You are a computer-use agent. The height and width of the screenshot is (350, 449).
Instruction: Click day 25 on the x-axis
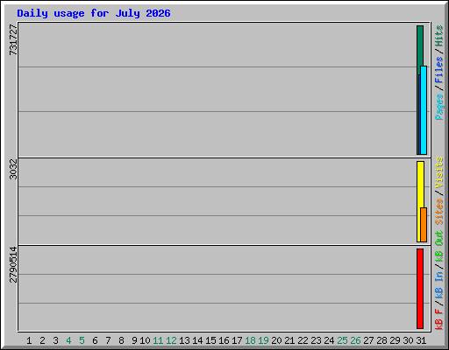pyautogui.click(x=342, y=340)
